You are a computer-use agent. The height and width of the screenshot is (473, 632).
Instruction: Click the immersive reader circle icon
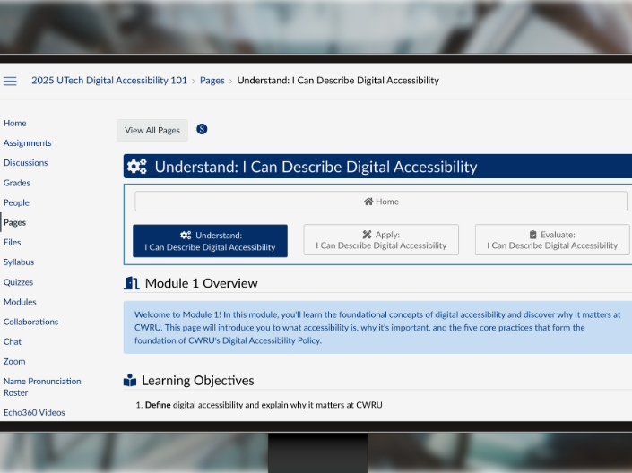(x=202, y=129)
